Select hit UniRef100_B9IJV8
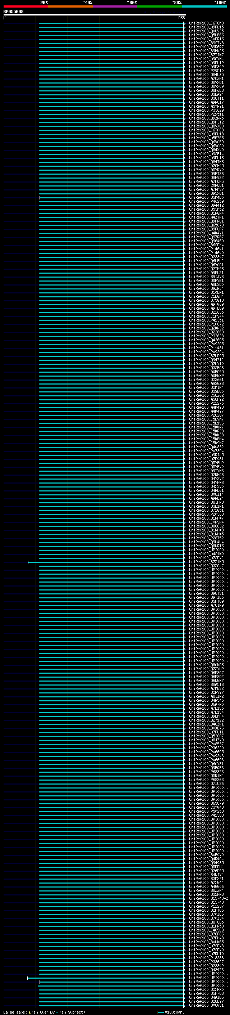Viewport: 230px width, 1015px height. point(206,277)
